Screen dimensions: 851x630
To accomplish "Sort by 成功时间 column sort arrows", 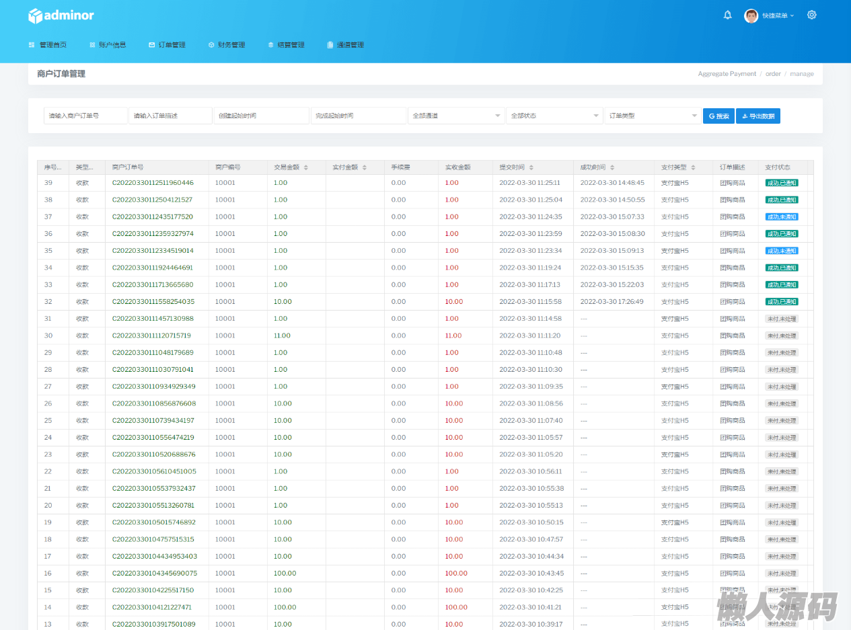I will pyautogui.click(x=612, y=167).
